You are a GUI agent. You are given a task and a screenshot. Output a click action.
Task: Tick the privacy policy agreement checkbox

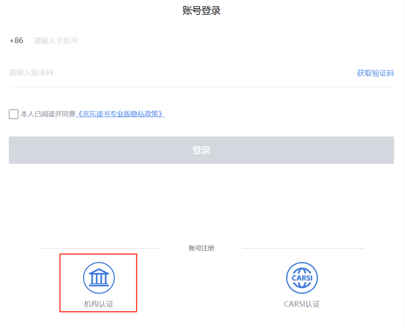pos(14,114)
